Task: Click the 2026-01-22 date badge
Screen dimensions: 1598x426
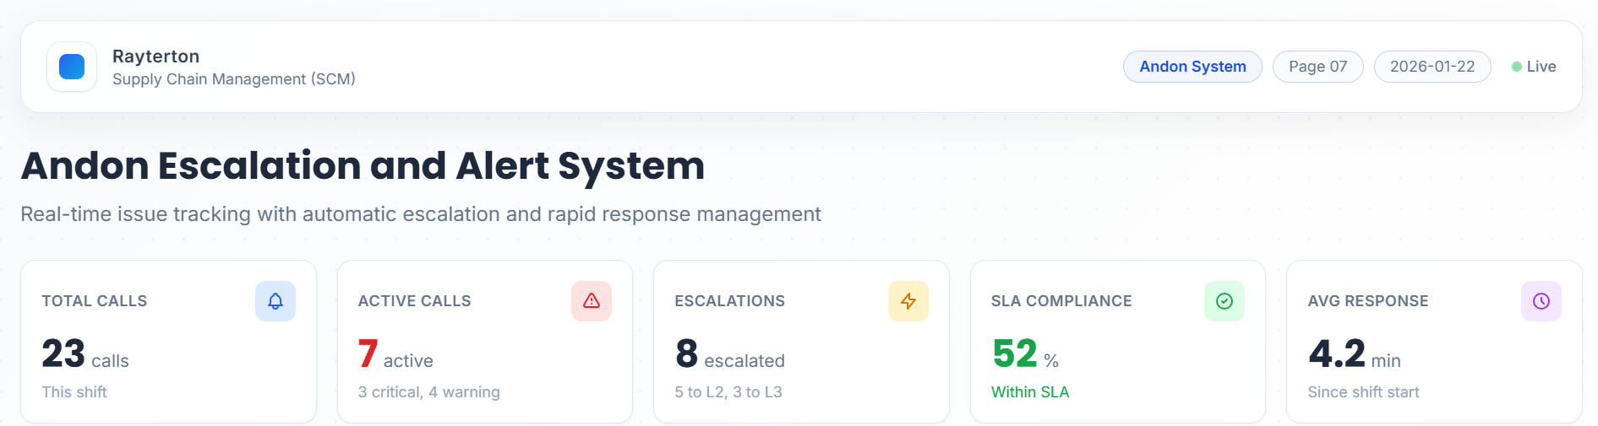Action: (x=1432, y=67)
